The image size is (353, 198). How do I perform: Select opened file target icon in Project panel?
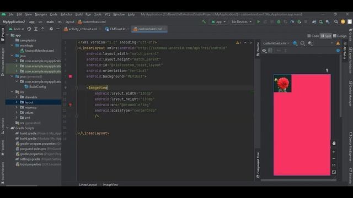click(x=29, y=29)
